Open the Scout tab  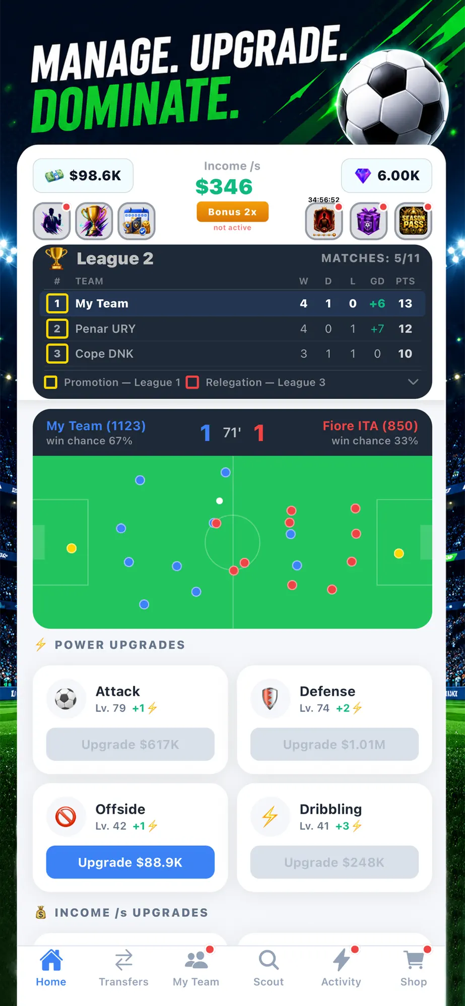coord(269,968)
